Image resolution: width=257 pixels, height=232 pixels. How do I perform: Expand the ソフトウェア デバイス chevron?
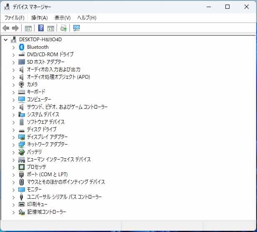click(14, 122)
